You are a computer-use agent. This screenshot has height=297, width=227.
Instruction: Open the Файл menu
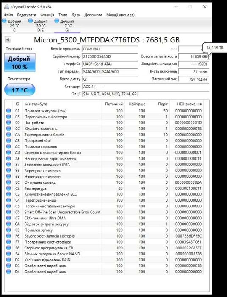(x=8, y=15)
